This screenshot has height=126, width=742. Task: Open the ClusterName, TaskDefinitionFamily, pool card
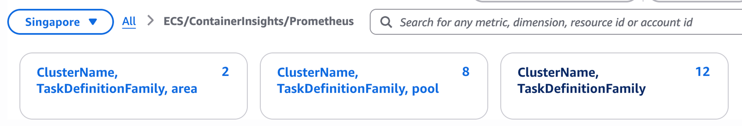click(x=374, y=86)
